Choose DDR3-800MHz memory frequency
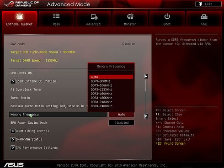Screen dimensions: 224x168 tap(101, 81)
